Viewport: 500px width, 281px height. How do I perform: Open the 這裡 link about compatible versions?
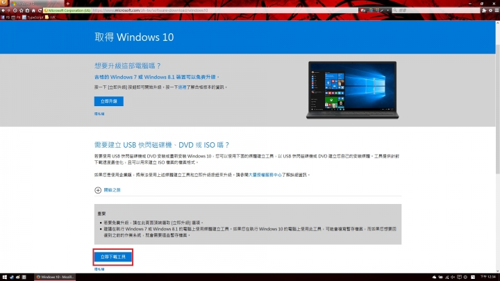pos(182,87)
